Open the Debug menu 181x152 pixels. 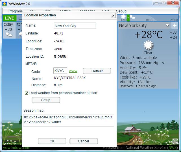[x=121, y=11]
